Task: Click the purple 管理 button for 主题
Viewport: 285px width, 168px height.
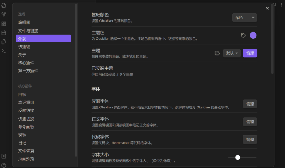Action: [x=250, y=53]
